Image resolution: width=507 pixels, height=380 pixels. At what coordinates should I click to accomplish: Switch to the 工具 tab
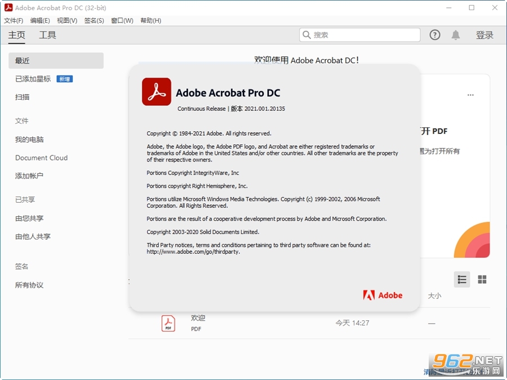click(x=47, y=35)
